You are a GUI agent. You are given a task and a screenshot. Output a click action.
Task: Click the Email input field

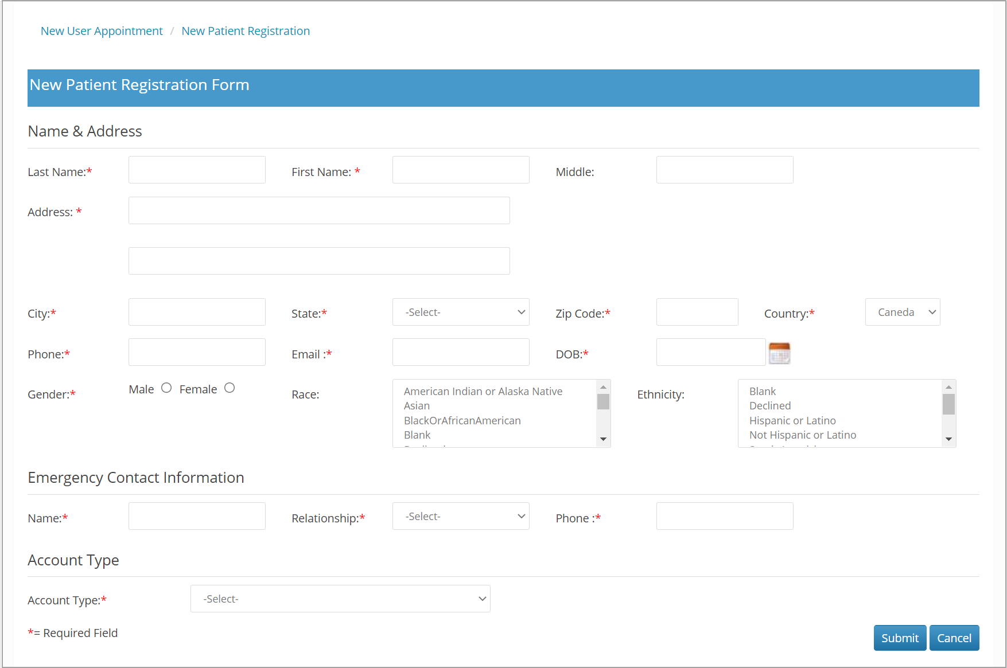[x=461, y=352]
